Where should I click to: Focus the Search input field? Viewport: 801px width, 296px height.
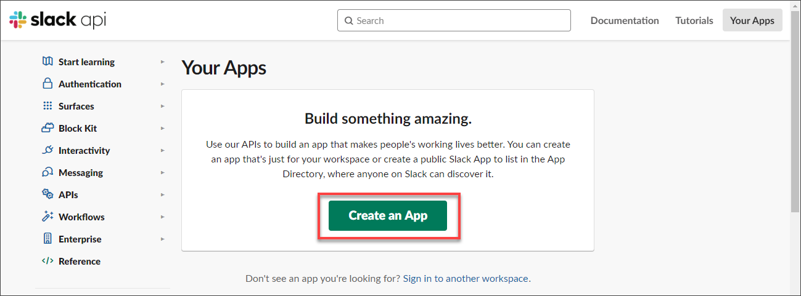click(454, 20)
